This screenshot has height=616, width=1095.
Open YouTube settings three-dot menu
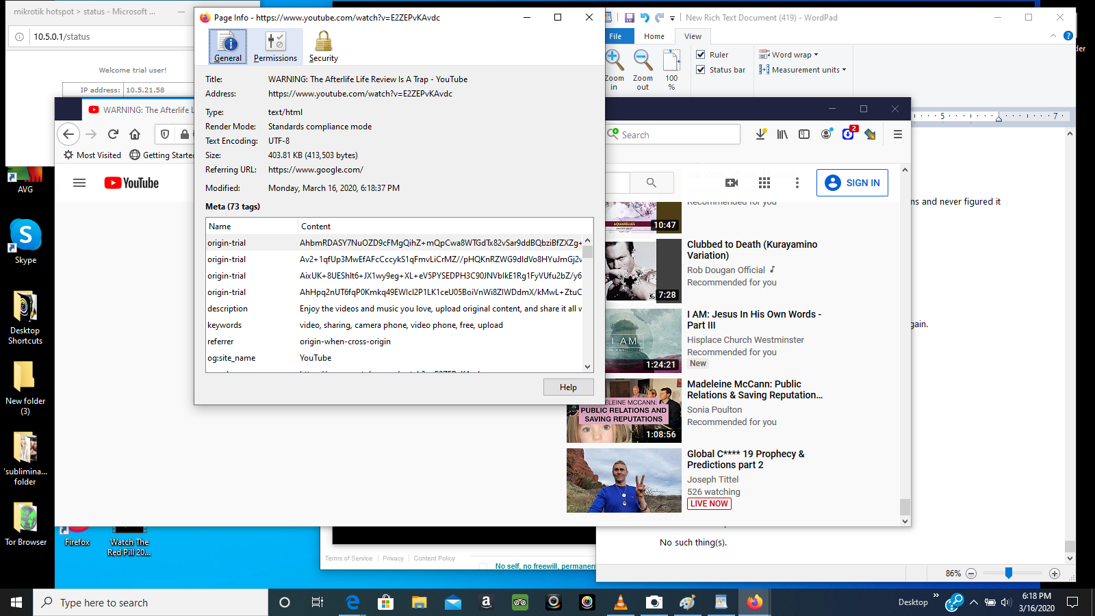click(x=797, y=183)
